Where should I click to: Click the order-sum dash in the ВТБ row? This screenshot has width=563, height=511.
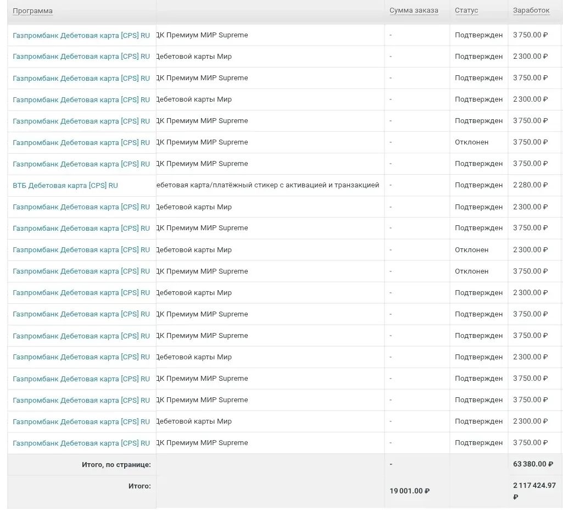[391, 185]
